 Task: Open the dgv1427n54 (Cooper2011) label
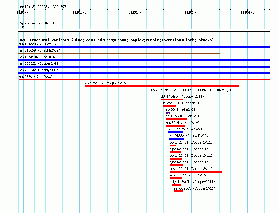click(x=191, y=155)
